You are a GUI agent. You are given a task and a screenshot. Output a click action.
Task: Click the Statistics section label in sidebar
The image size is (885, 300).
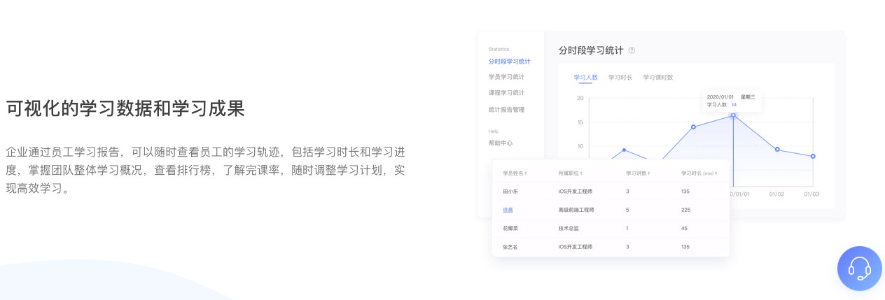pyautogui.click(x=499, y=49)
